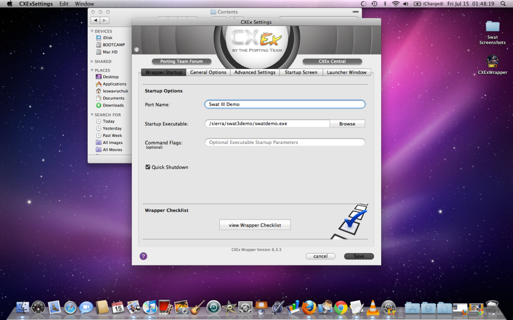Open the CXExWrapper desktop icon

coord(492,65)
